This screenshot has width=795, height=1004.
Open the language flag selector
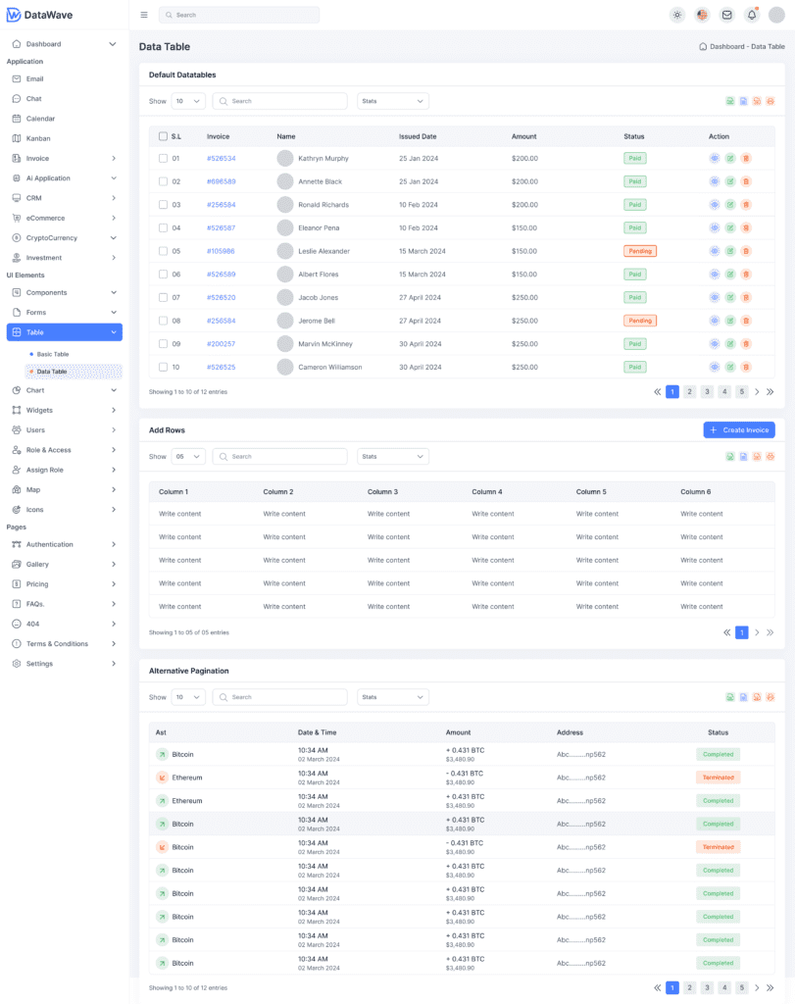[x=702, y=15]
